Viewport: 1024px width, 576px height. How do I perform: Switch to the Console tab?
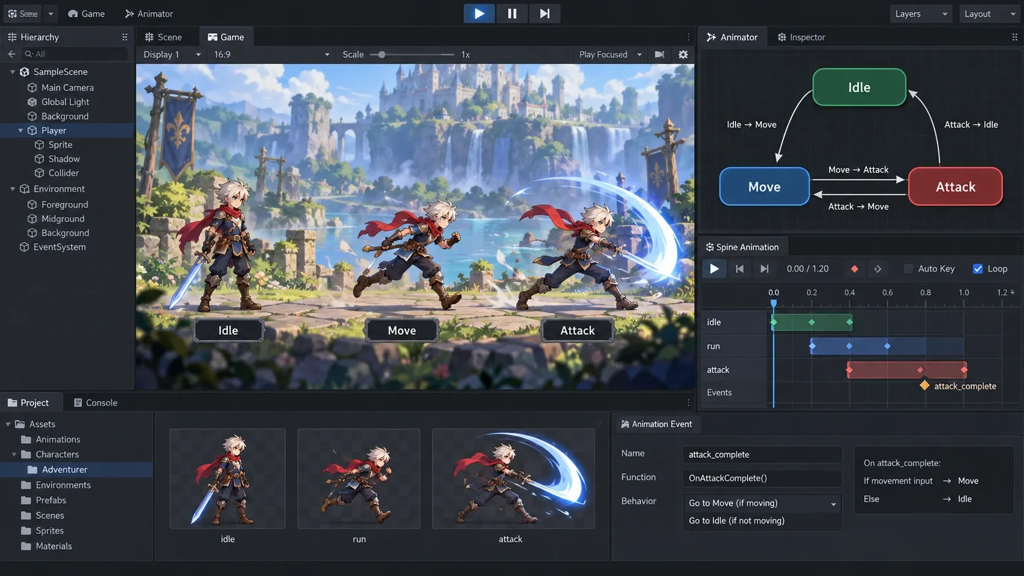tap(95, 403)
